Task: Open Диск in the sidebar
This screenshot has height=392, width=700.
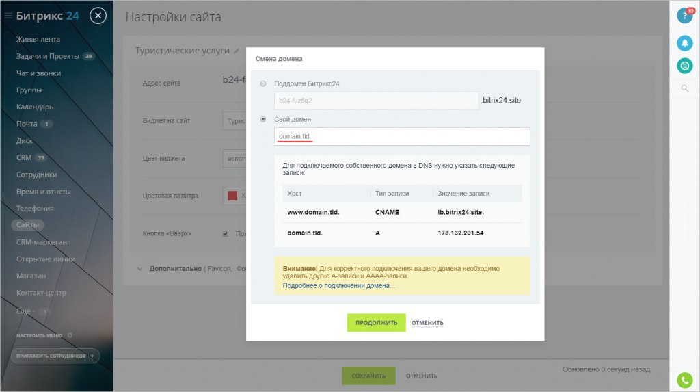Action: [25, 141]
